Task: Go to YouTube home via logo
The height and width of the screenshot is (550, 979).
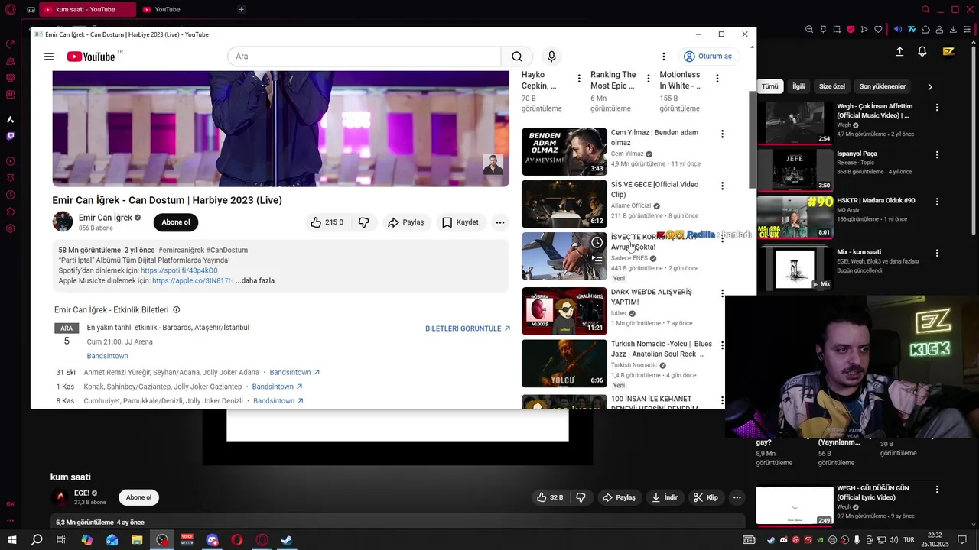Action: [x=91, y=57]
